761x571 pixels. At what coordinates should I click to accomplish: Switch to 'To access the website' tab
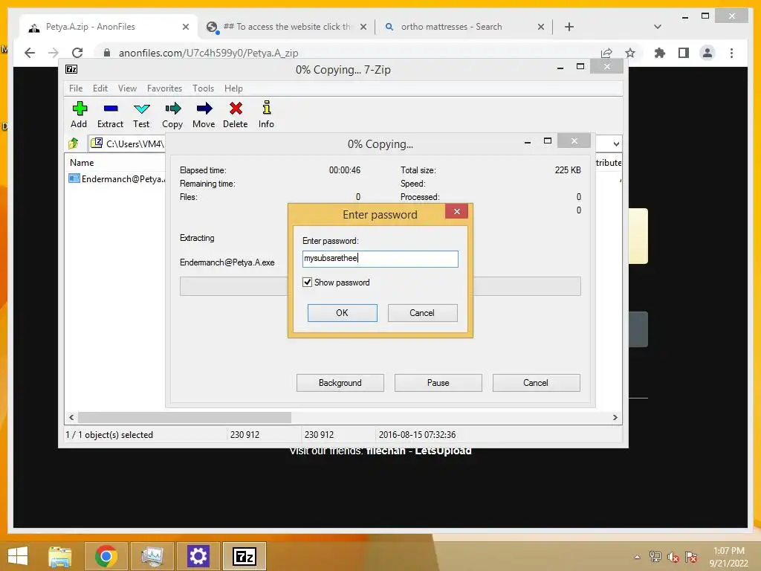288,27
